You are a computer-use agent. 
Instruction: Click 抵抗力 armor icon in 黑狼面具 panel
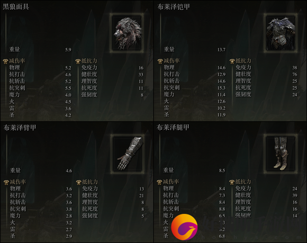pyautogui.click(x=78, y=61)
